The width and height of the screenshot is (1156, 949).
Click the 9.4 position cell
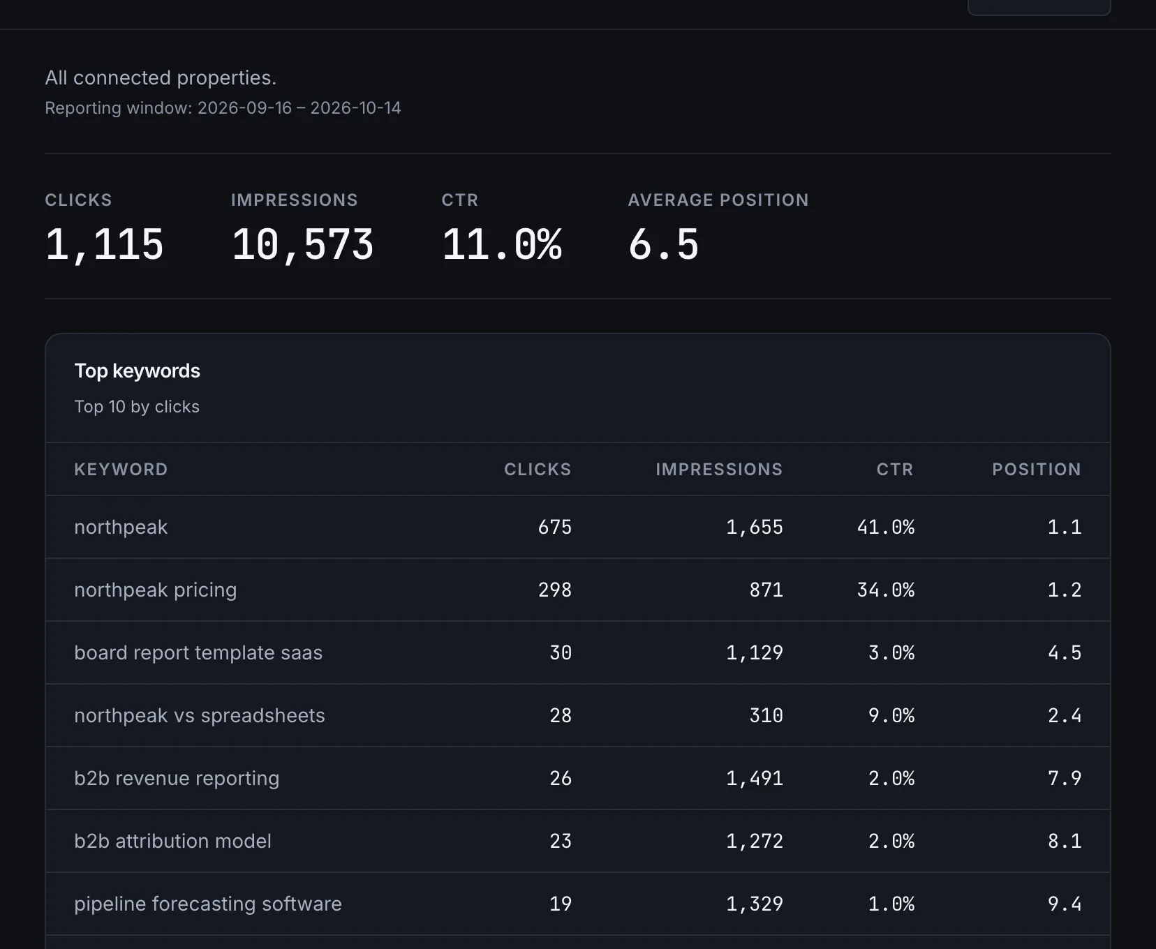coord(1065,904)
